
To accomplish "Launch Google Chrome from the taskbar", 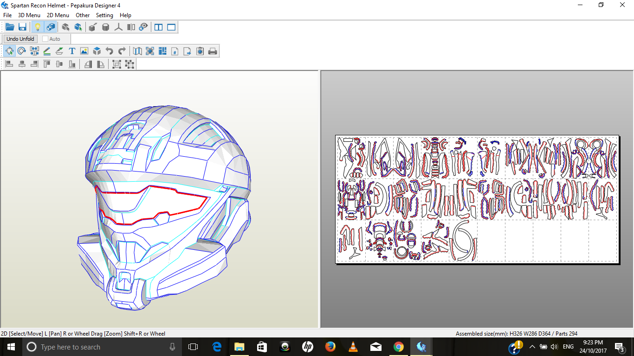I will point(398,347).
